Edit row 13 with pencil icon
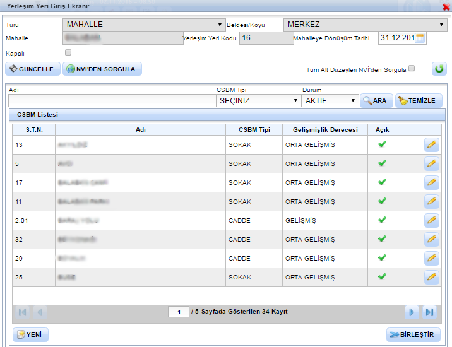The image size is (452, 347). coord(432,144)
